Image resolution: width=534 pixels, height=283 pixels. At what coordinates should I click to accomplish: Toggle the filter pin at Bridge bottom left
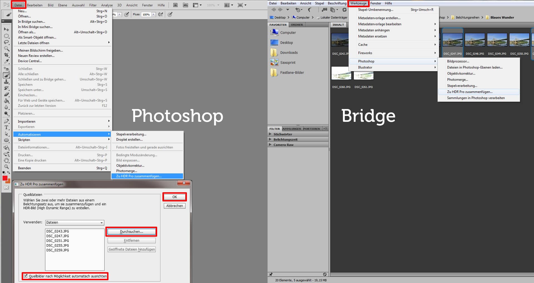point(270,274)
